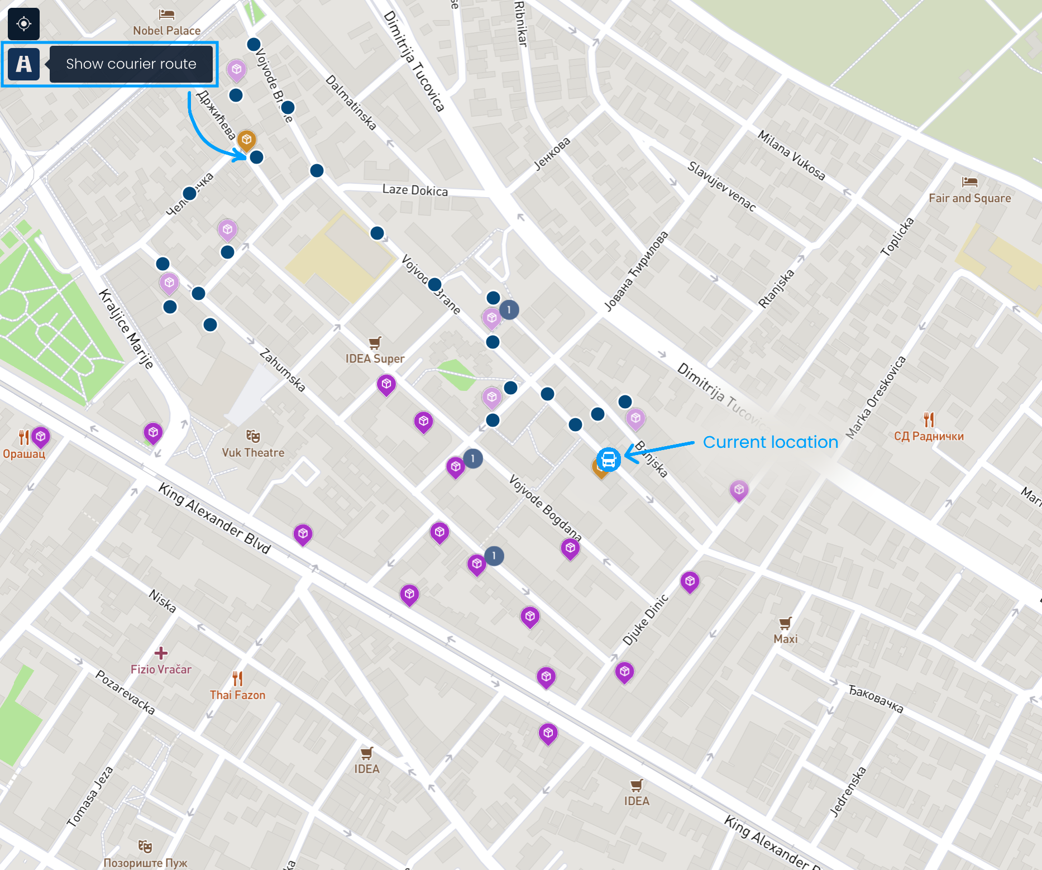Click the locate-me crosshair button
Image resolution: width=1042 pixels, height=870 pixels.
[x=23, y=24]
